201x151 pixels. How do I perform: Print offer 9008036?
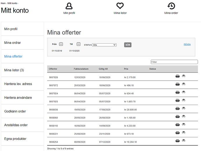177,109
